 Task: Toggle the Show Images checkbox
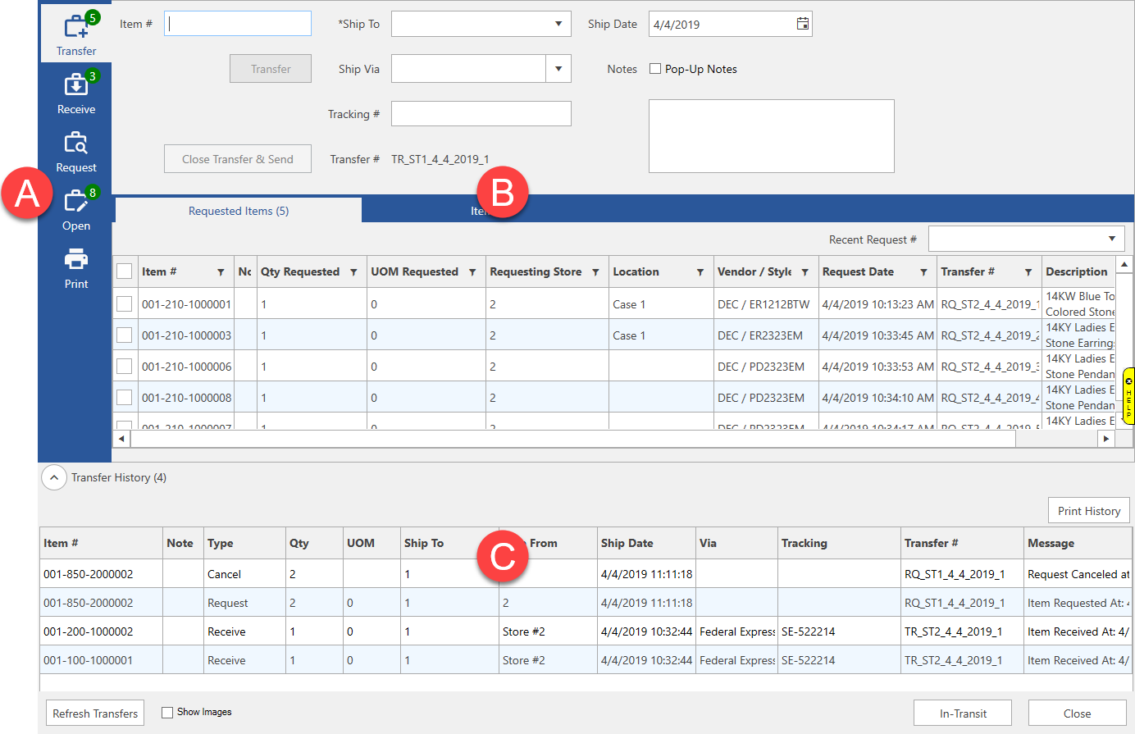167,713
